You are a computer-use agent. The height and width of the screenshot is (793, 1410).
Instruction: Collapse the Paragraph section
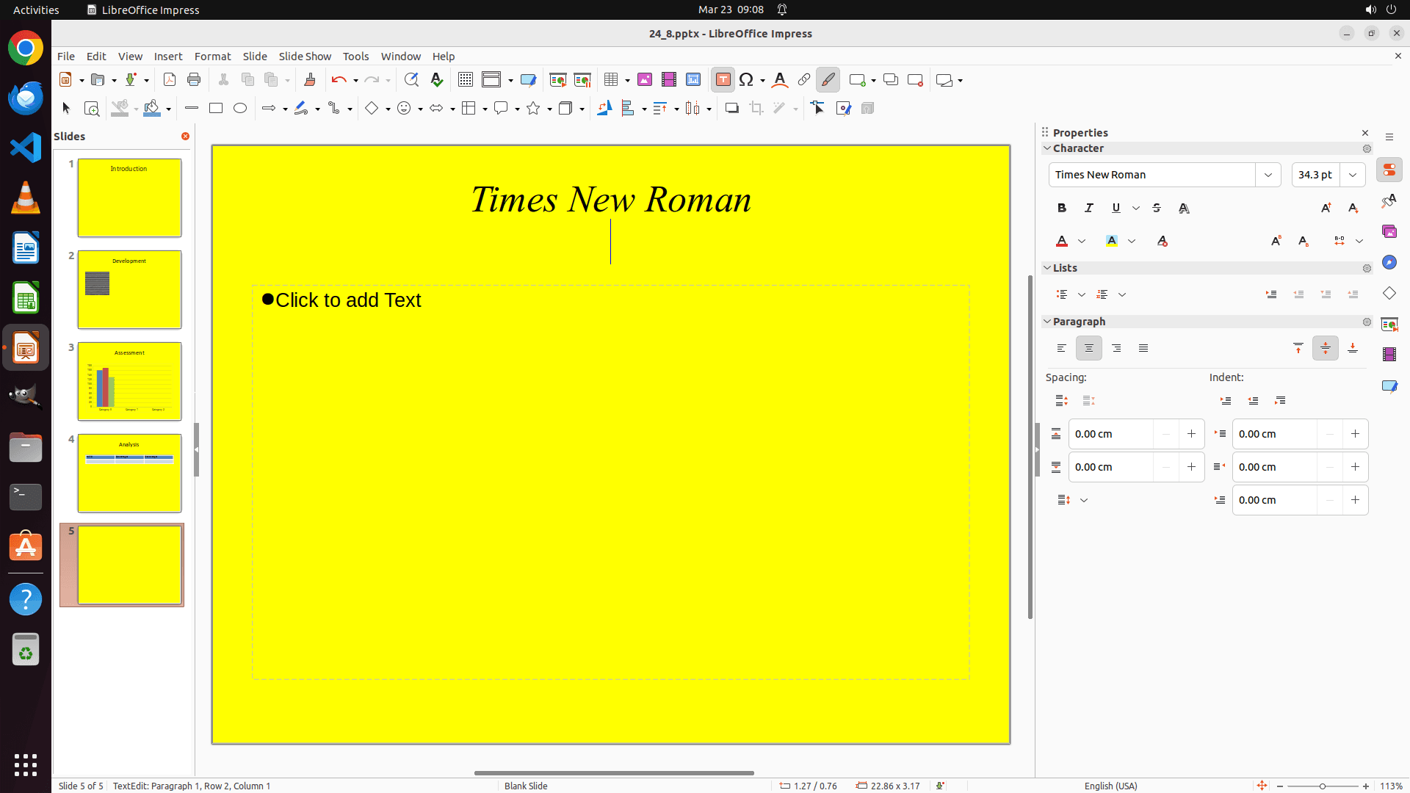click(1047, 322)
